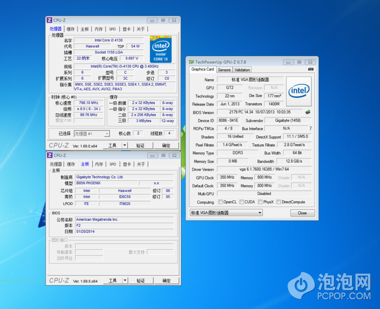This screenshot has height=309, width=380.
Task: Click the GPU-Z Name field
Action: [250, 80]
